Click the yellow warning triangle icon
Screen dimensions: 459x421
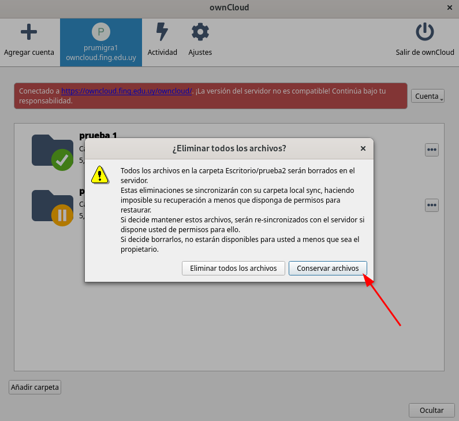[100, 175]
